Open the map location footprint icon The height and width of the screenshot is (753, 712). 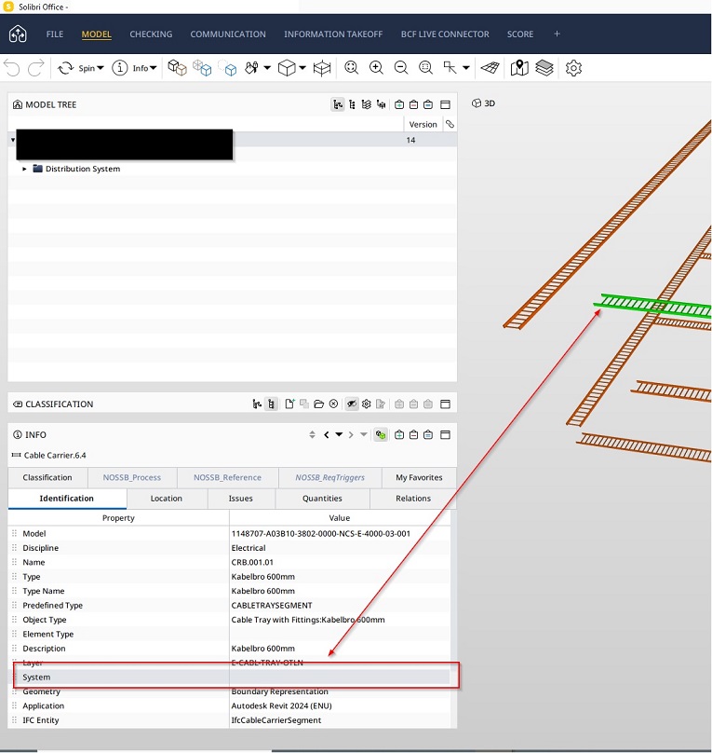[519, 68]
